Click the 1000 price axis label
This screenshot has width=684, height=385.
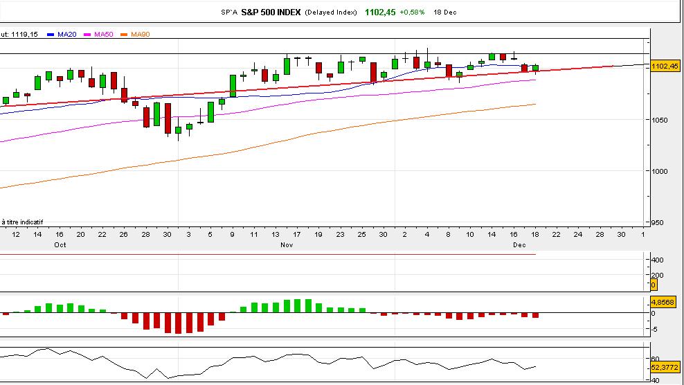click(660, 171)
